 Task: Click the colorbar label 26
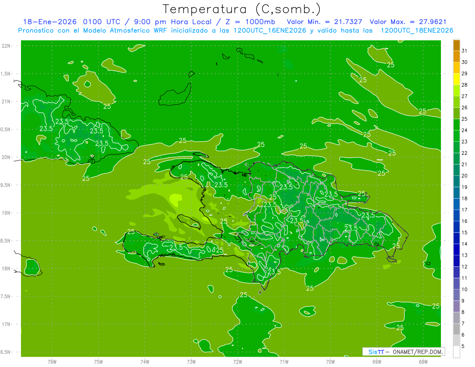[x=464, y=108]
